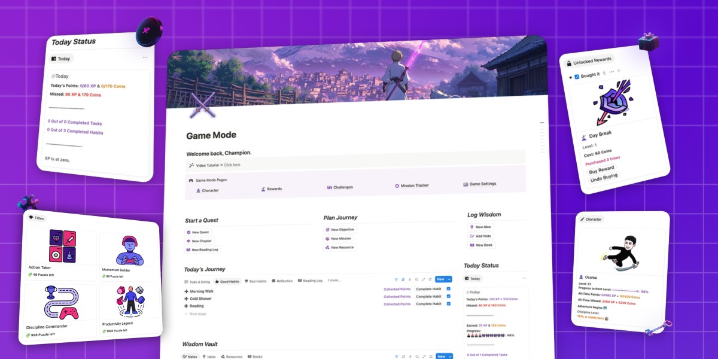Image resolution: width=718 pixels, height=359 pixels.
Task: Expand the New dropdown arrow in Wisdom Vault
Action: 449,357
